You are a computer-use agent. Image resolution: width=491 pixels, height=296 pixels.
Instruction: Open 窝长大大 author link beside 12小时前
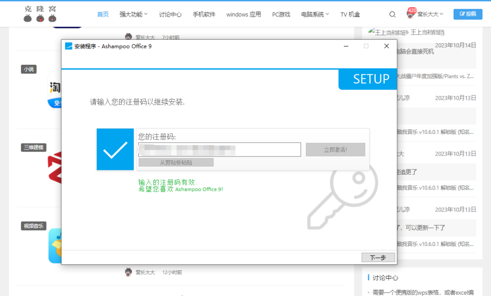point(145,272)
